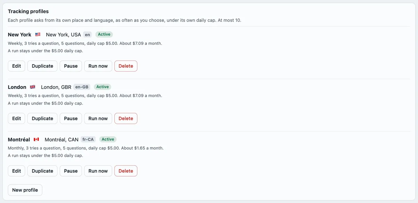
Task: Click the 'New York, USA' location text
Action: click(63, 35)
